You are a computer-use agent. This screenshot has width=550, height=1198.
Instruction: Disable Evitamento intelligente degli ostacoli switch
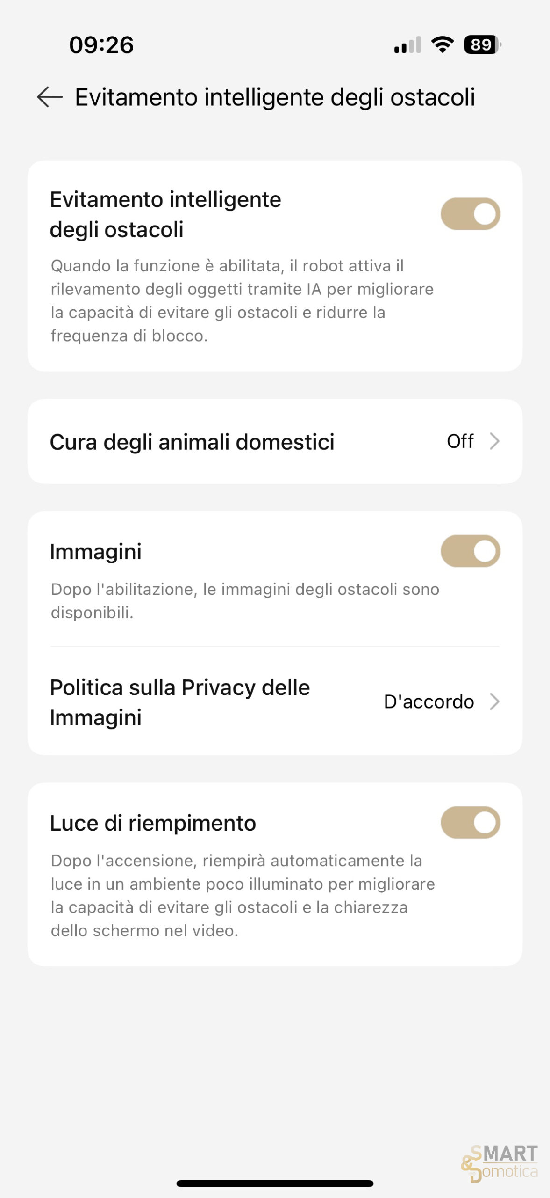click(470, 214)
